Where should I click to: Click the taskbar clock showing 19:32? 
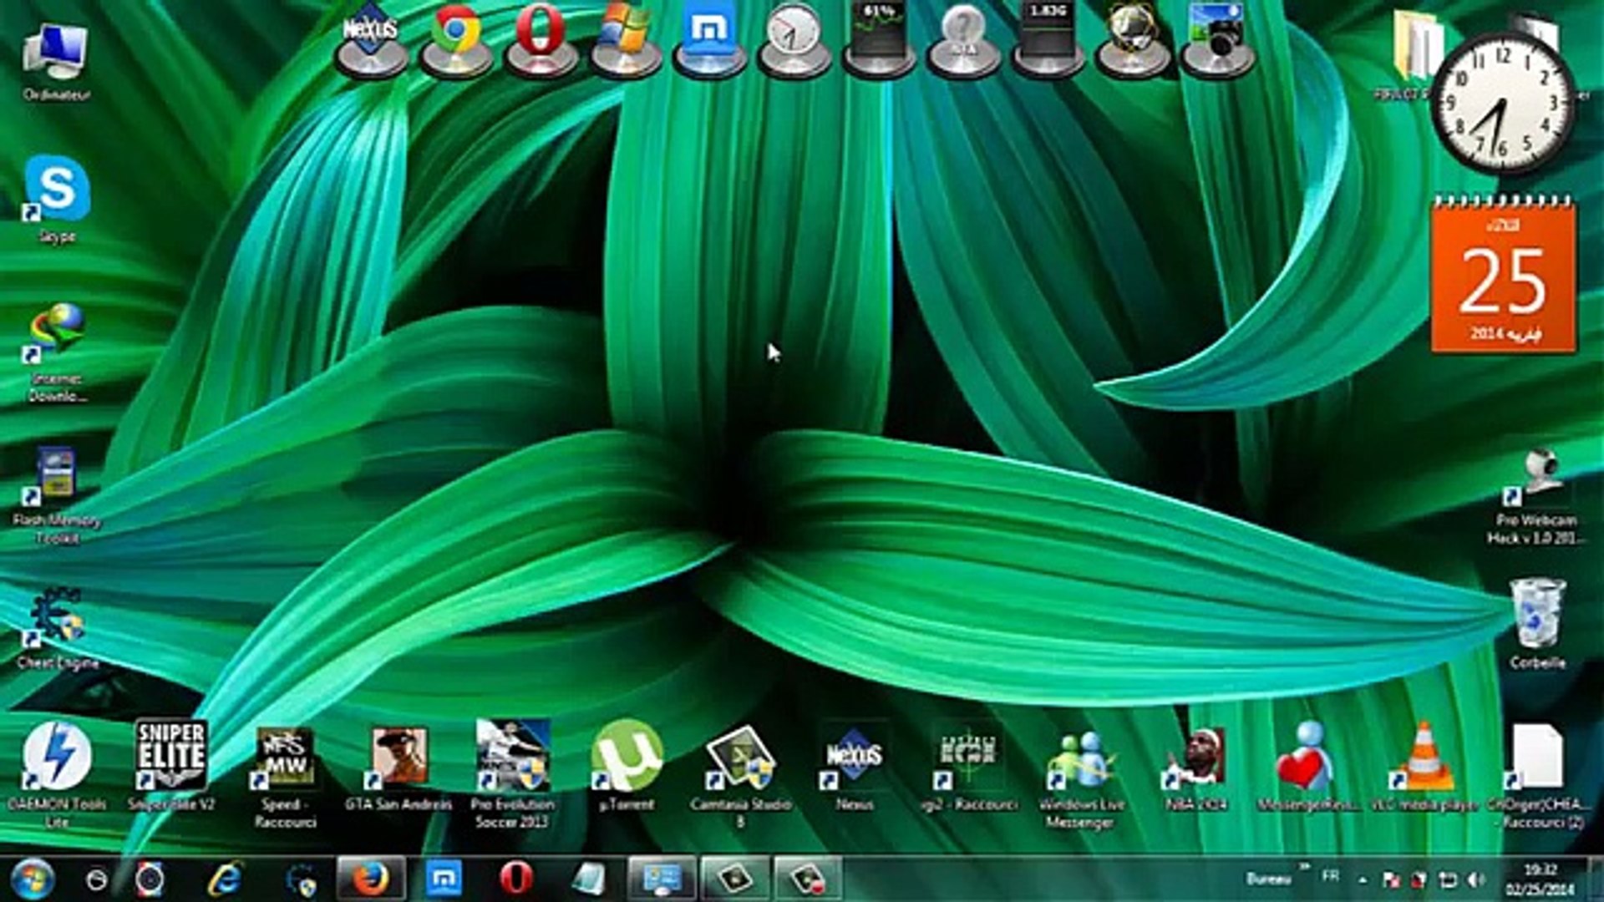1540,879
